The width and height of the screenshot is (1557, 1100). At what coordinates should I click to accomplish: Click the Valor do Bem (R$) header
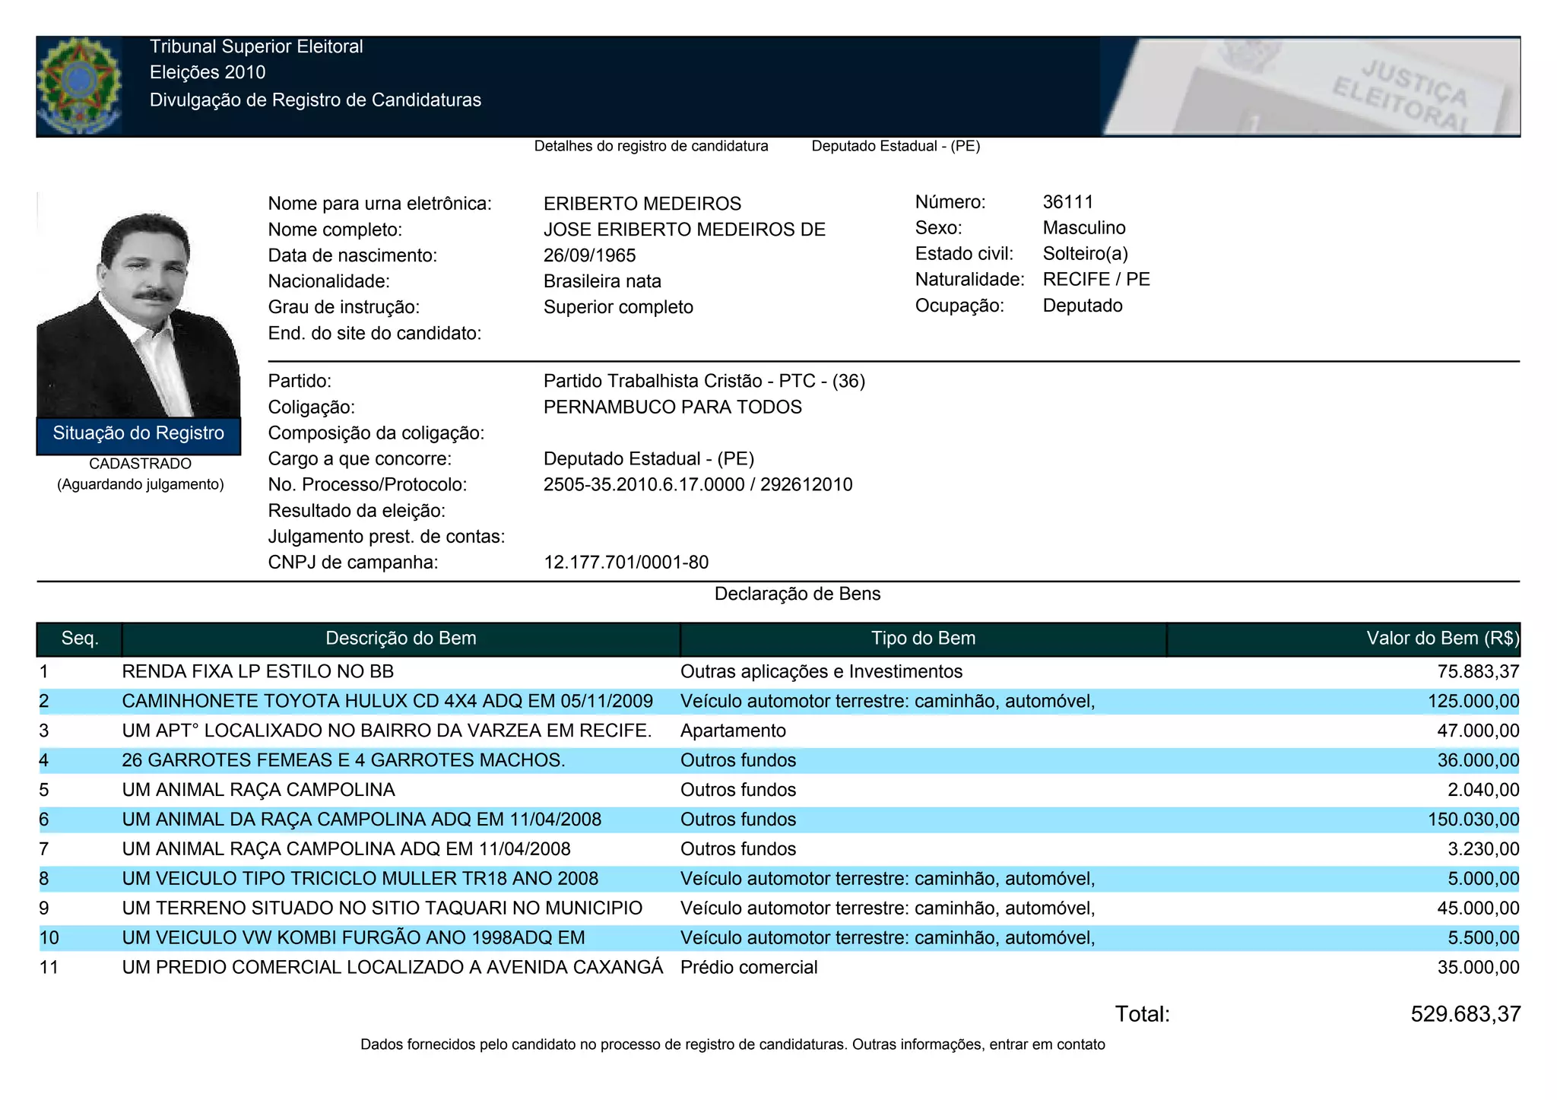(x=1441, y=639)
